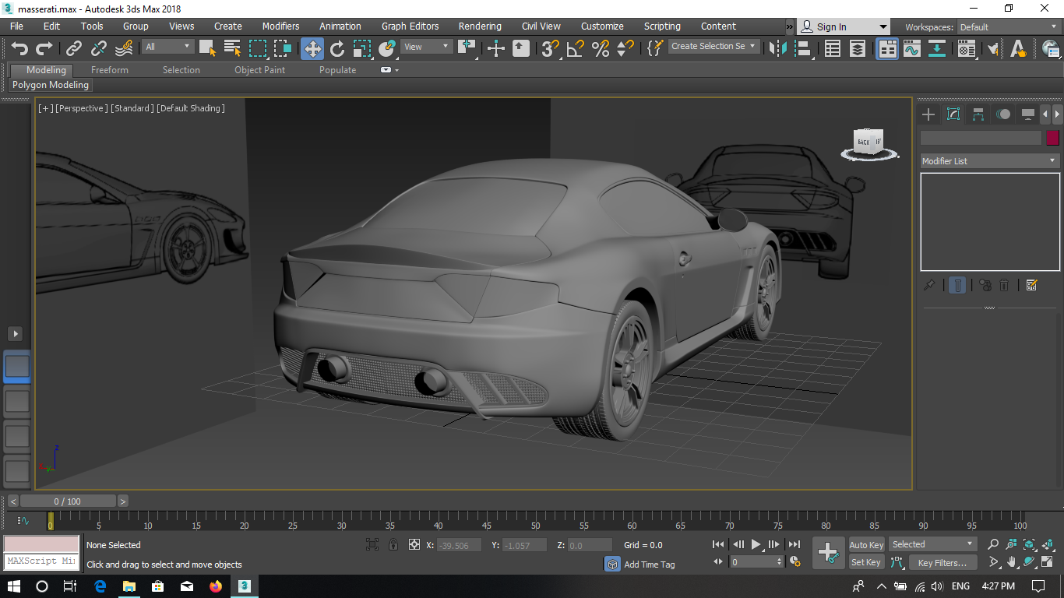
Task: Activate the Select and Rotate tool
Action: point(337,49)
